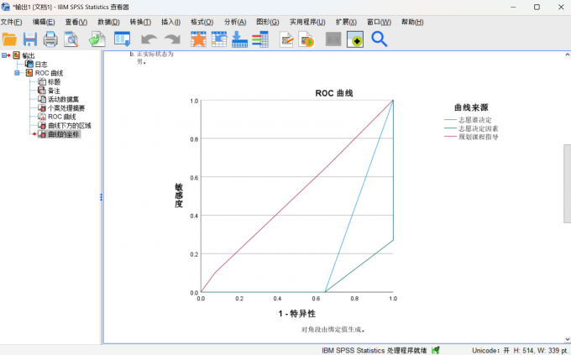Viewport: 571px width, 355px height.
Task: Collapse the ROC 曲线 outline node
Action: [17, 73]
